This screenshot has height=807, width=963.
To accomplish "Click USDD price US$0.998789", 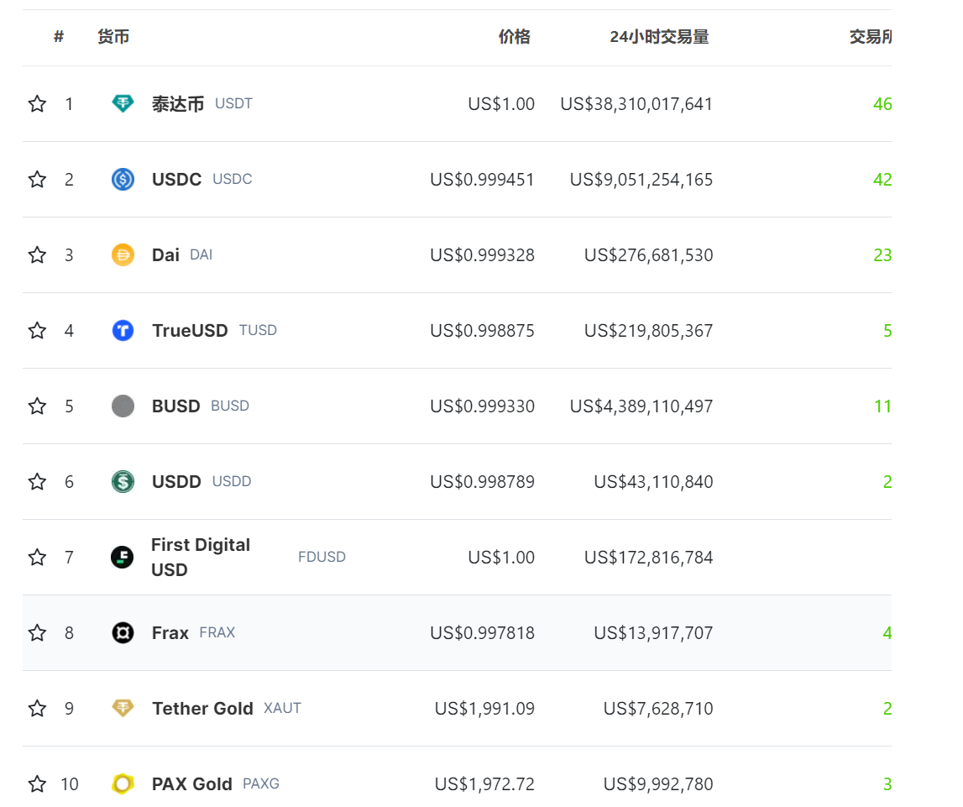I will [482, 481].
